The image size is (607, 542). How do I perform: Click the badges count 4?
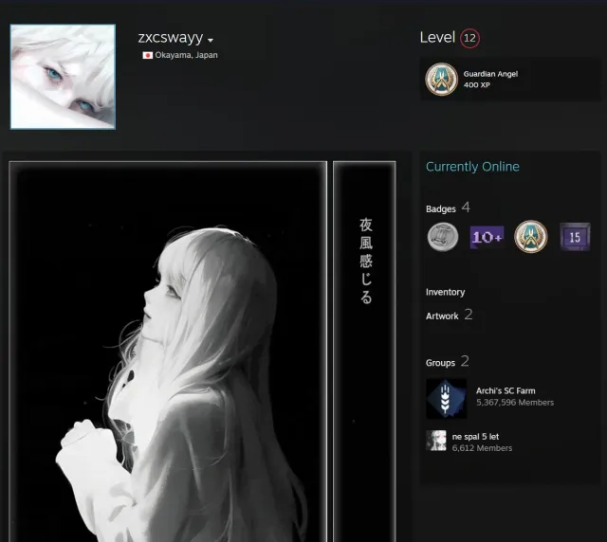466,208
